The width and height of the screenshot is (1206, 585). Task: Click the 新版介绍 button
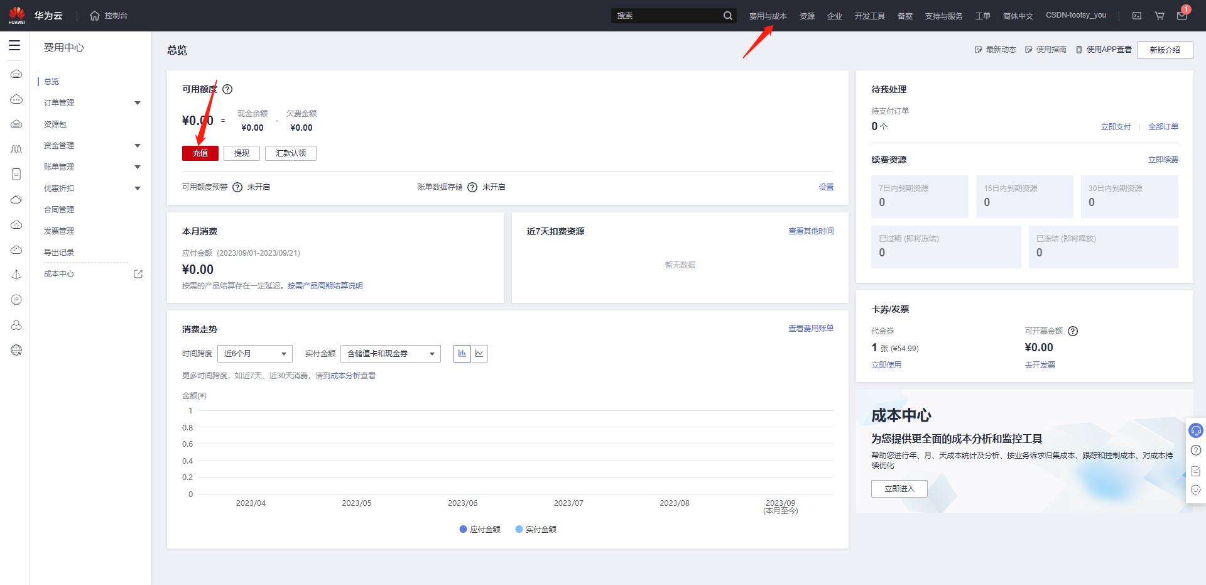[x=1165, y=50]
